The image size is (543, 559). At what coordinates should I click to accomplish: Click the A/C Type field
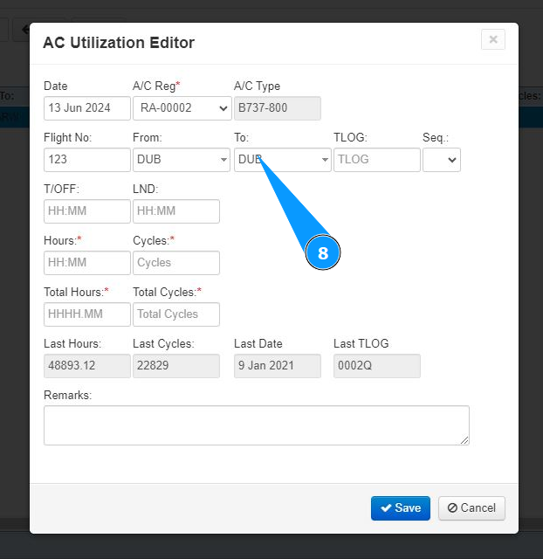(277, 108)
